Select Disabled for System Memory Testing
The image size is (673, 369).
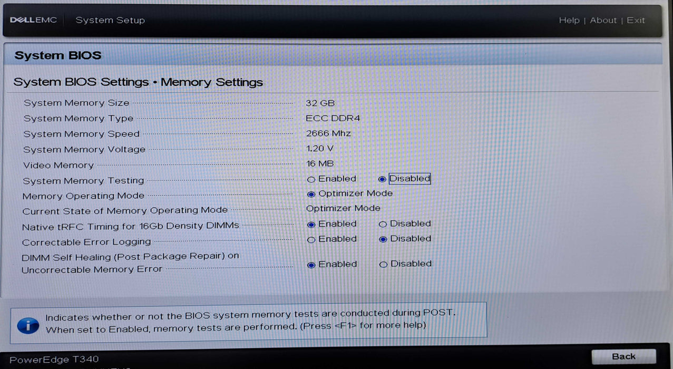point(382,179)
